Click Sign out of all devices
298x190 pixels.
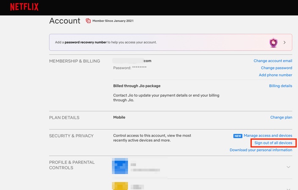[x=273, y=143]
